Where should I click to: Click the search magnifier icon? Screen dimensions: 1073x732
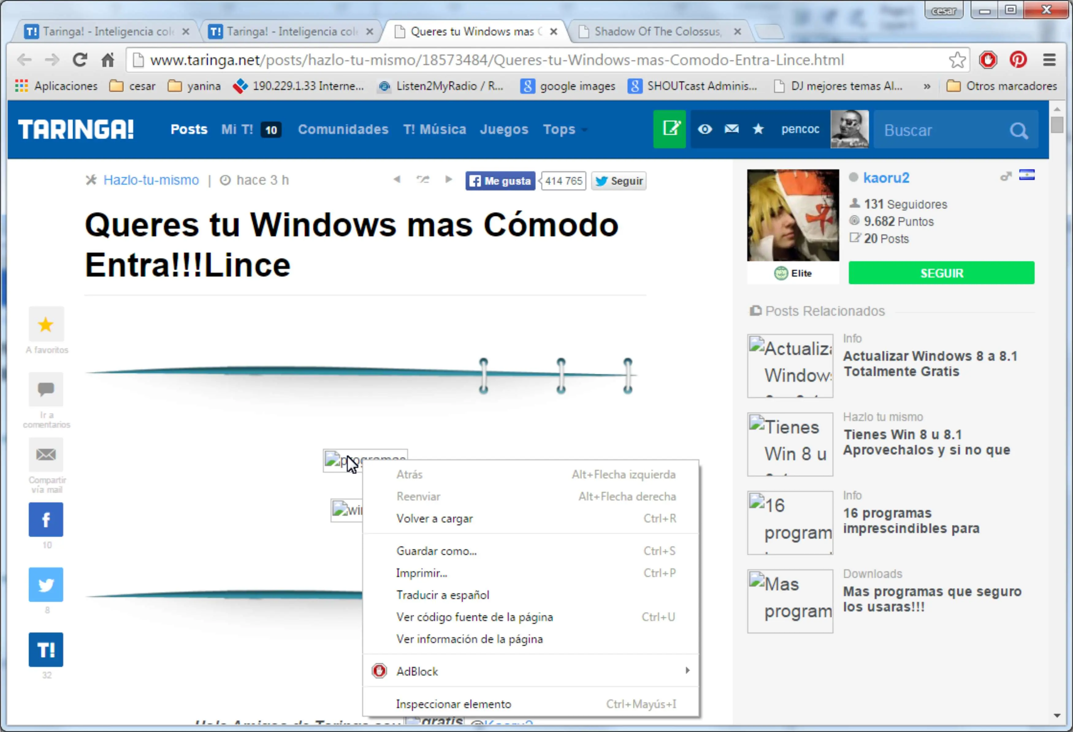[1018, 131]
